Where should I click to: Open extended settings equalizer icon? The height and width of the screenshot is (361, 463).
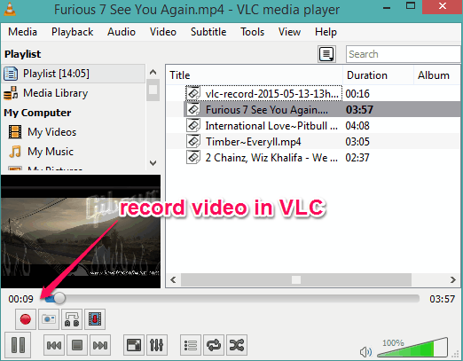coord(157,345)
